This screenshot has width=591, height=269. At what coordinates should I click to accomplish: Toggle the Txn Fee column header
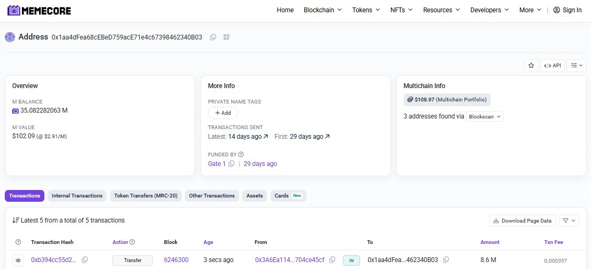coord(554,242)
